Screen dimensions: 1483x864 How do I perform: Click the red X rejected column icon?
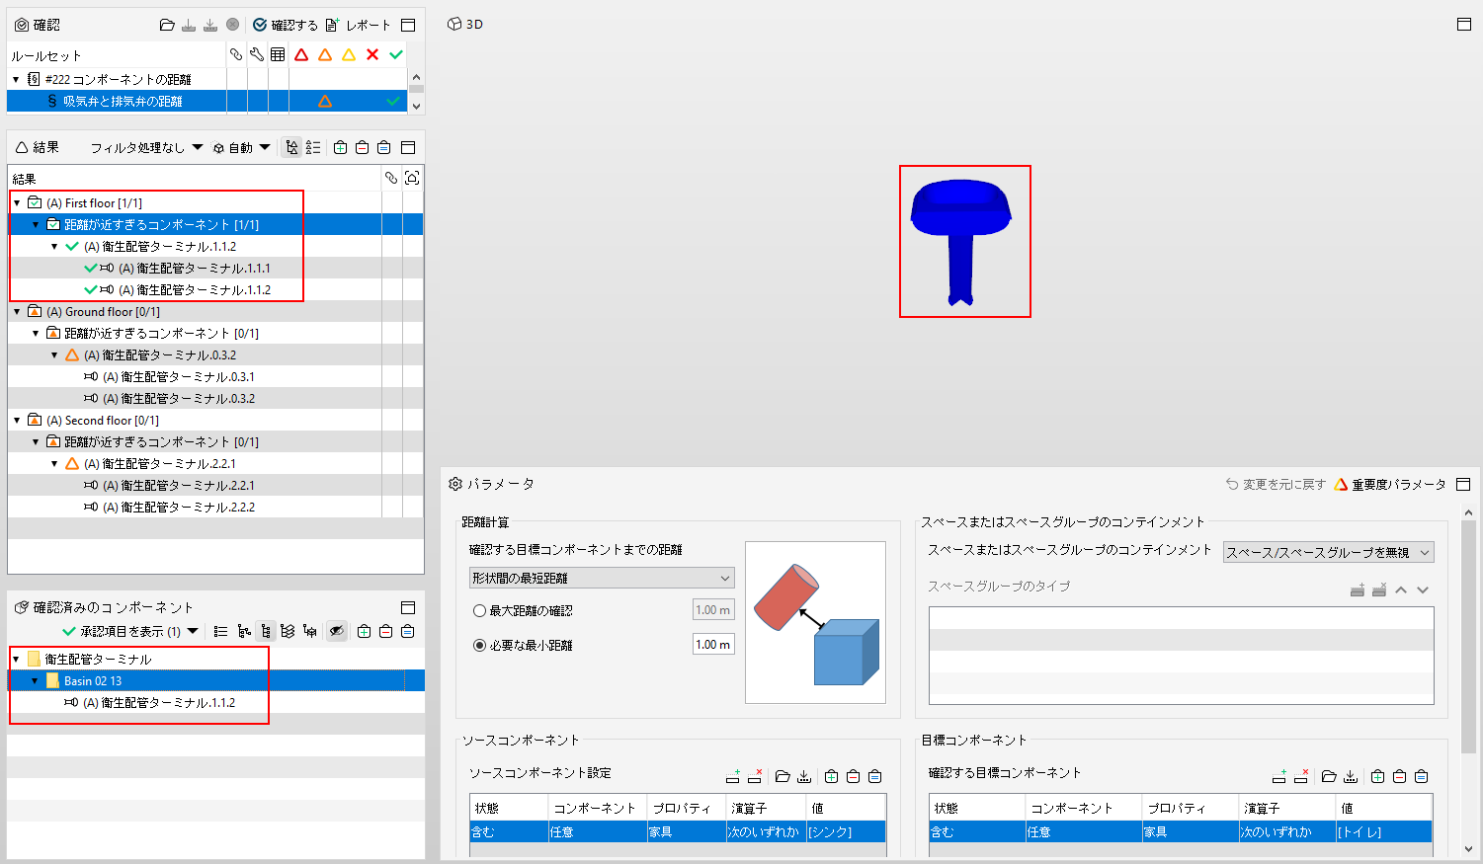pos(372,54)
